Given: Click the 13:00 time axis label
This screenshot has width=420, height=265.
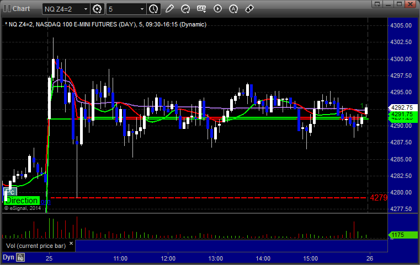Looking at the screenshot, I should click(x=216, y=258).
